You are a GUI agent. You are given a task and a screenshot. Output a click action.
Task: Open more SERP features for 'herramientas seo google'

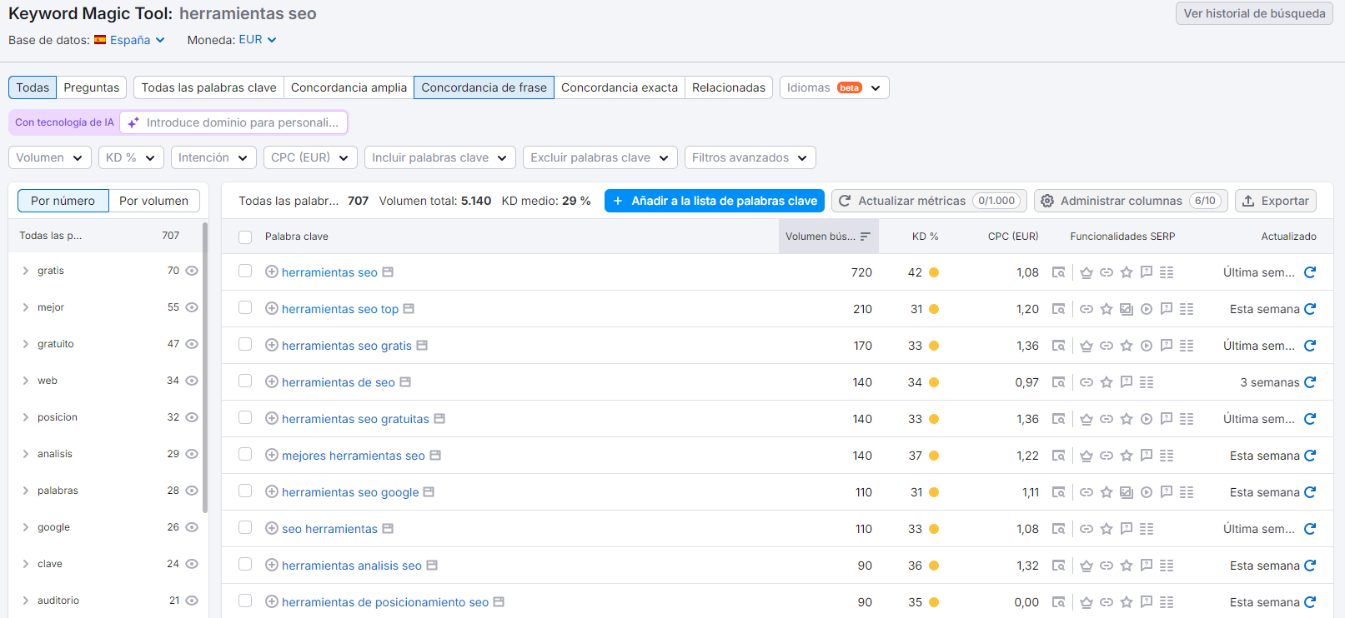[x=1187, y=492]
